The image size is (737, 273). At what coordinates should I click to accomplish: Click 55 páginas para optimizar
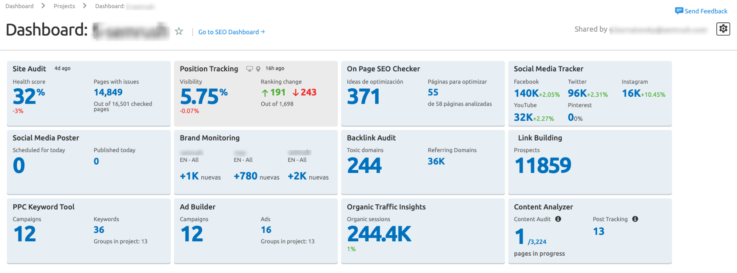point(433,92)
